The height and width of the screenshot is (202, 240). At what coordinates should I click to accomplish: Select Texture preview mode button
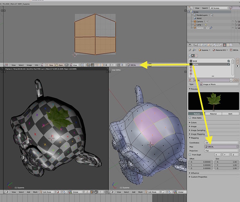197,114
